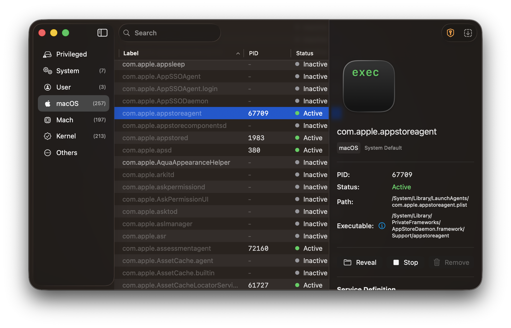Click the exec app icon
This screenshot has width=511, height=328.
pyautogui.click(x=369, y=86)
